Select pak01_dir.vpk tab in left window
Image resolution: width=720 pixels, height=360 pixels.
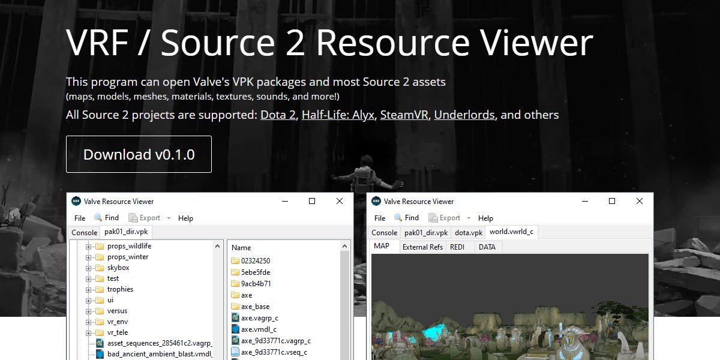point(127,232)
